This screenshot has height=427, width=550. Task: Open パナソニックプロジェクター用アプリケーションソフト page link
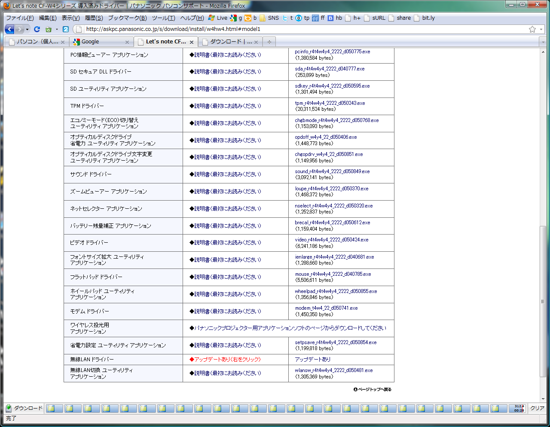coord(288,328)
